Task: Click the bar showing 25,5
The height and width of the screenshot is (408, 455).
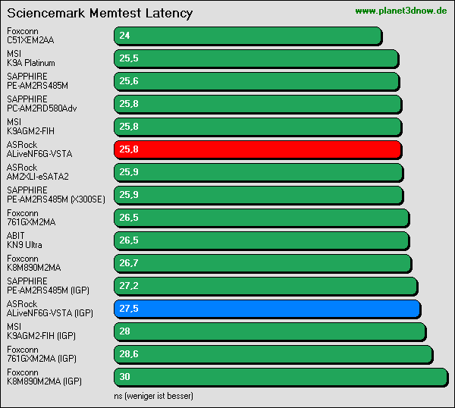Action: (256, 58)
